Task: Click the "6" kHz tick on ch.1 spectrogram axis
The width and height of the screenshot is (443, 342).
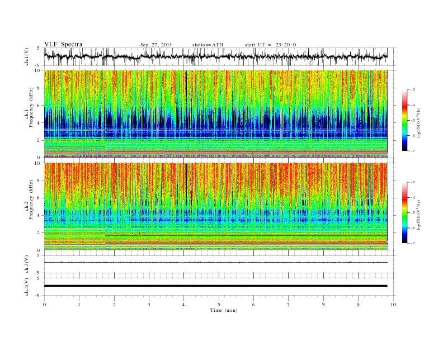Action: [39, 106]
